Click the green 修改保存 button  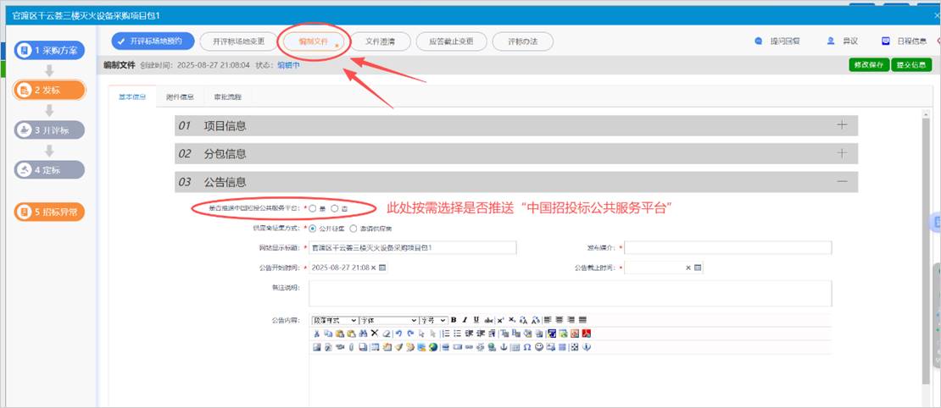click(868, 65)
